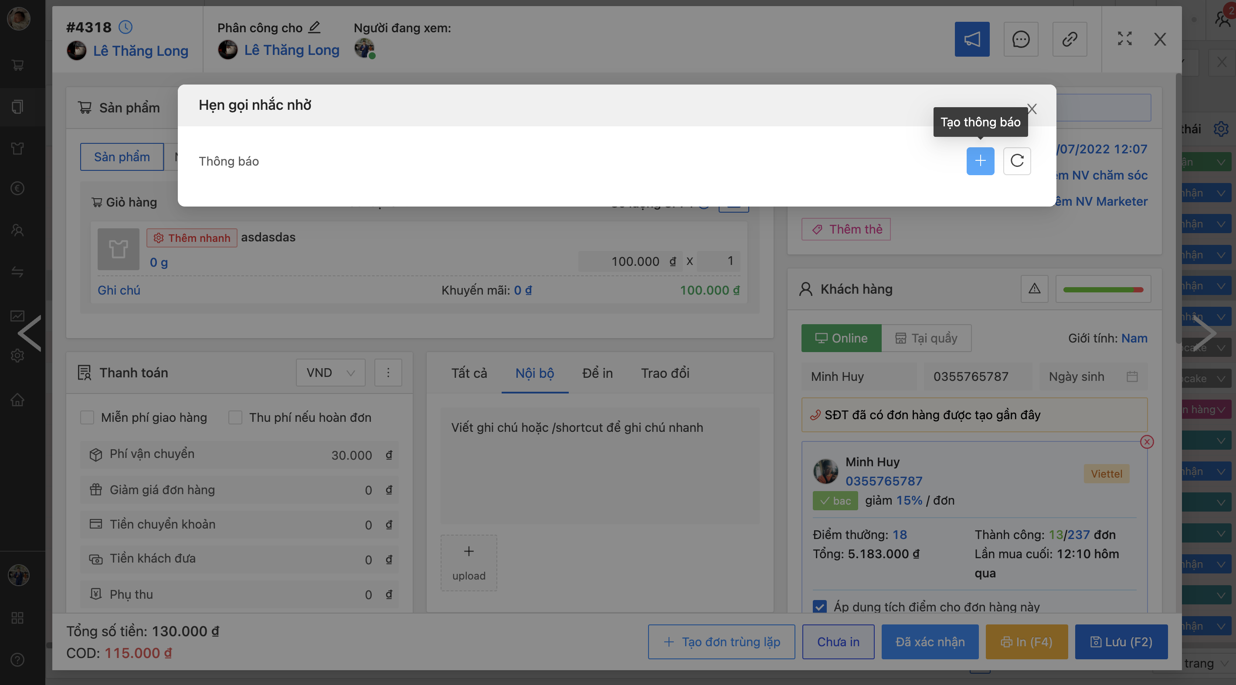
Task: Open the shirt products icon in left sidebar
Action: click(18, 148)
